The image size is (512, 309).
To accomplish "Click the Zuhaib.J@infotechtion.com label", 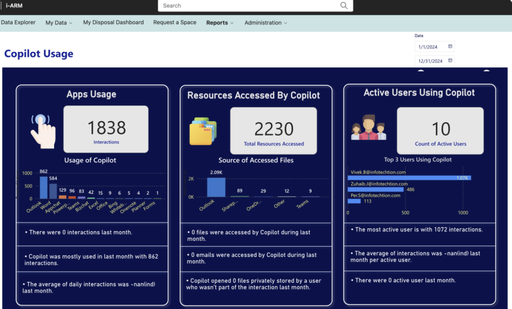I will tap(379, 184).
